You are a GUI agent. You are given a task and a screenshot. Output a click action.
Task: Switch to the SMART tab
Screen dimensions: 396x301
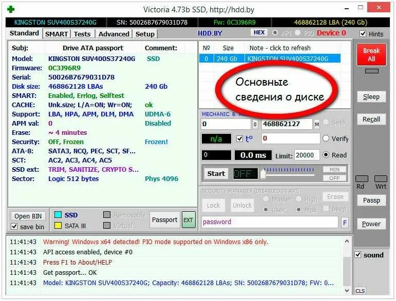(56, 34)
